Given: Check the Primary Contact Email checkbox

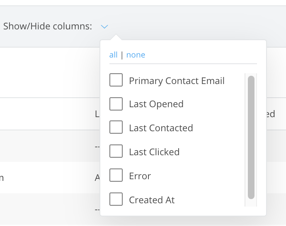Looking at the screenshot, I should tap(116, 80).
